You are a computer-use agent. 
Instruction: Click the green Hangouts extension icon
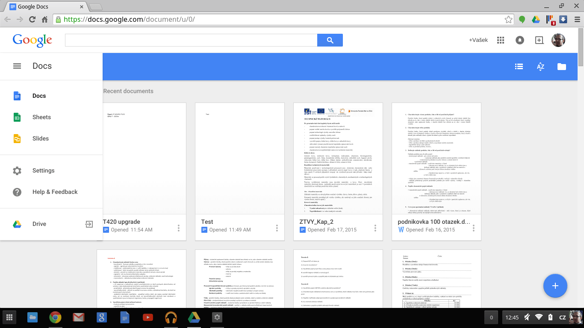(522, 19)
